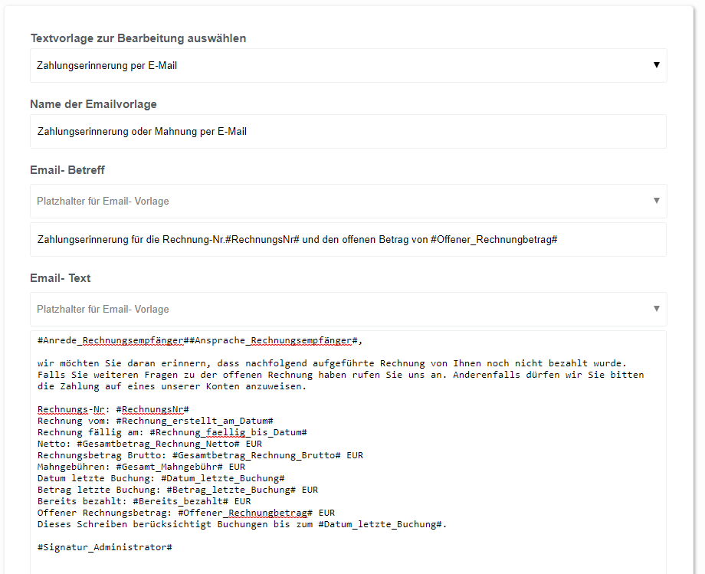Click the #Anrede_Rechnungsempfänger# salutation line
Image resolution: width=705 pixels, height=574 pixels.
(200, 341)
